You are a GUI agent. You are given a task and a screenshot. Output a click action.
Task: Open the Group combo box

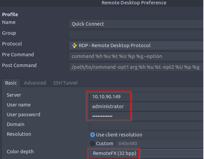pyautogui.click(x=136, y=35)
